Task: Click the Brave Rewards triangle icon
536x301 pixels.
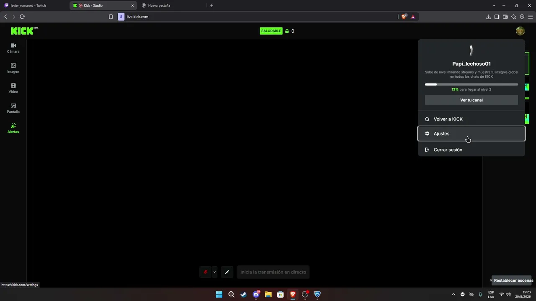Action: [413, 17]
